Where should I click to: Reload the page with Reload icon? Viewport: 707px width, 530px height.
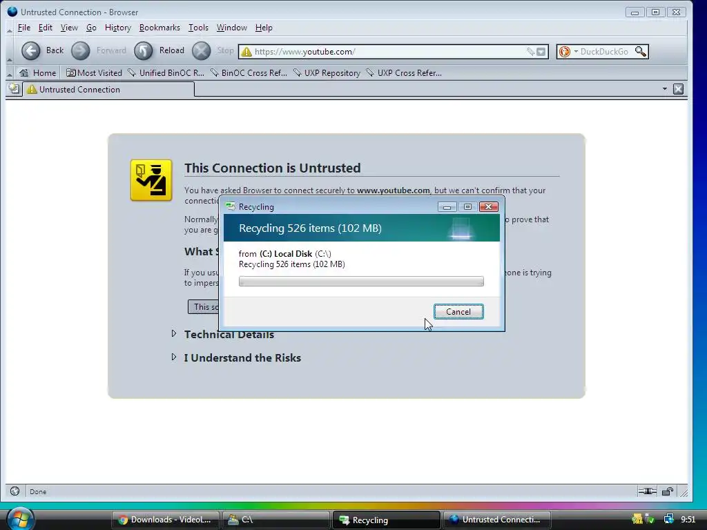(x=144, y=51)
